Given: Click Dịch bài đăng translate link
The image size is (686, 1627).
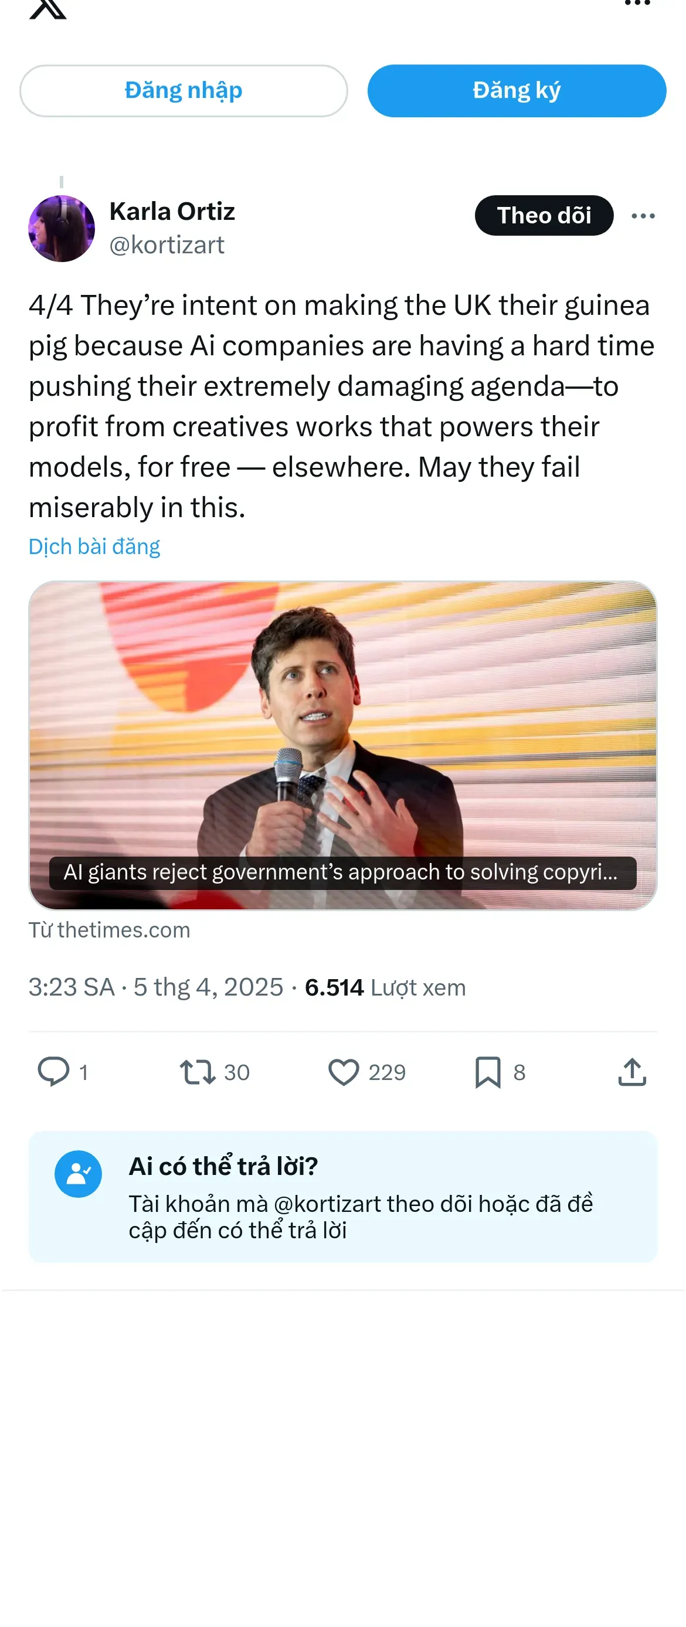Looking at the screenshot, I should [94, 546].
